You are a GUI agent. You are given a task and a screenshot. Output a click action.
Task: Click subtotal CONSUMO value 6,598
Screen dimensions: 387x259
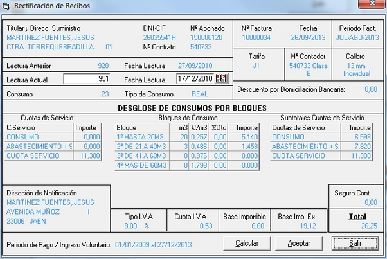[x=363, y=137]
